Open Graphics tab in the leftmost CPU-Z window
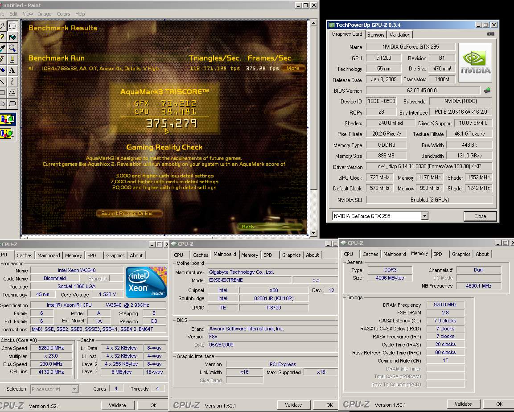The width and height of the screenshot is (514, 412). pos(115,255)
